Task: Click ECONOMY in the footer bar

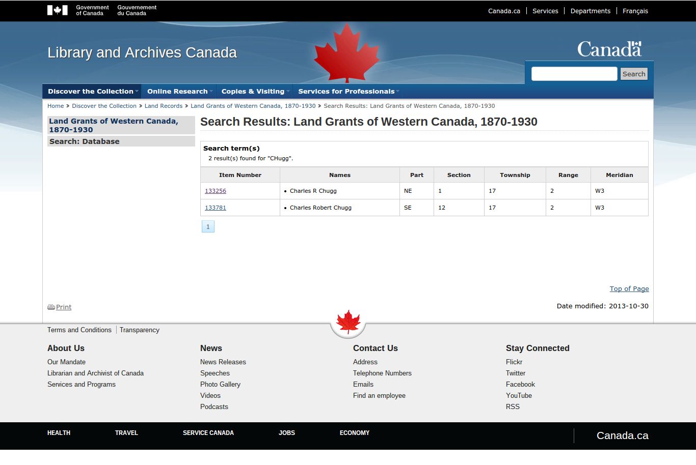Action: (x=355, y=433)
